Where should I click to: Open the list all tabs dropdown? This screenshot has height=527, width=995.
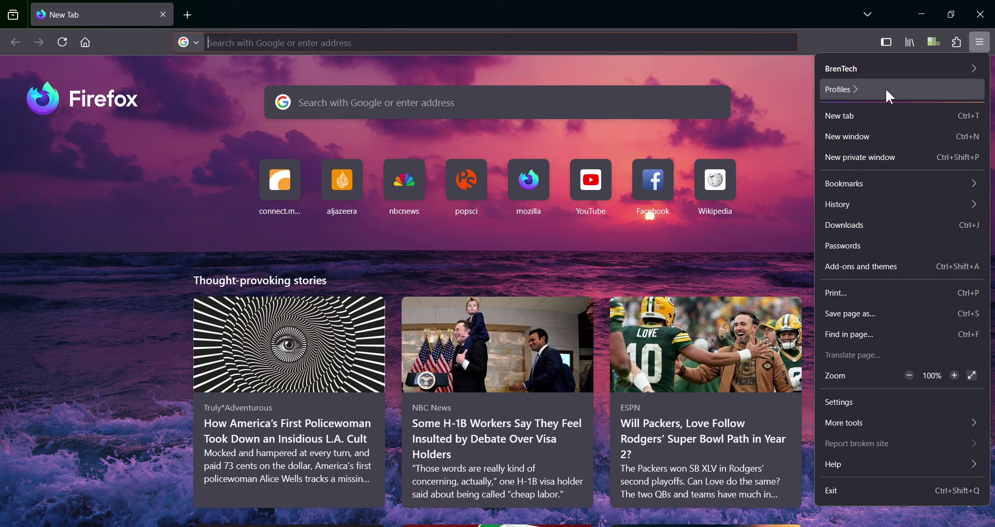tap(868, 14)
